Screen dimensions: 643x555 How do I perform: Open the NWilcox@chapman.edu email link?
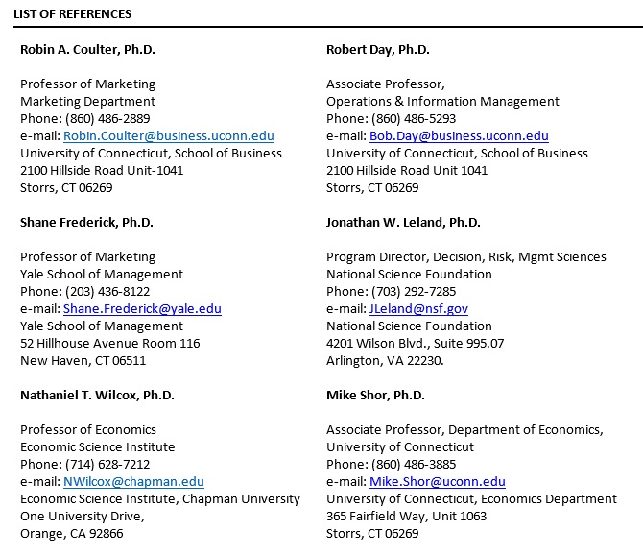pos(133,481)
